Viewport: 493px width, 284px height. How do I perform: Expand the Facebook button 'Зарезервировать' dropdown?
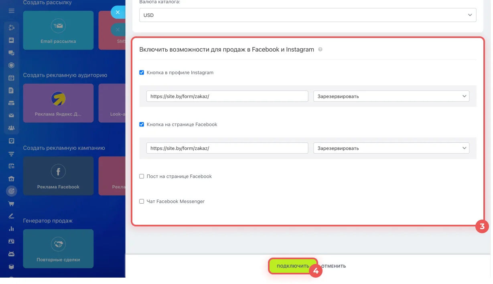tap(391, 148)
